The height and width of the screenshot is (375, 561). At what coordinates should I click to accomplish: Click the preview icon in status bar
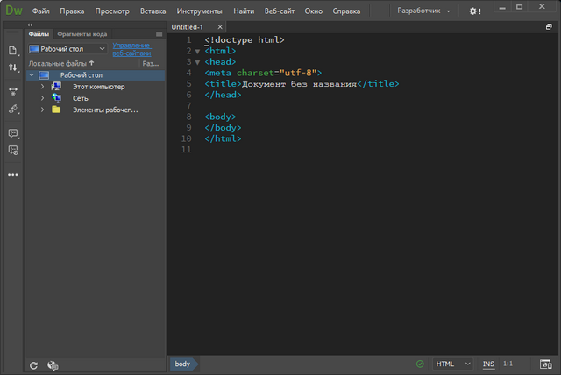tap(546, 364)
